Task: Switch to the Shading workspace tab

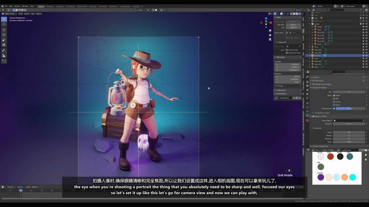Action: [93, 7]
